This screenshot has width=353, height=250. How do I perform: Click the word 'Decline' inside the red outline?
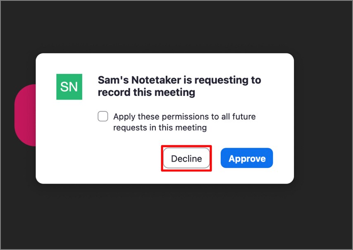186,159
